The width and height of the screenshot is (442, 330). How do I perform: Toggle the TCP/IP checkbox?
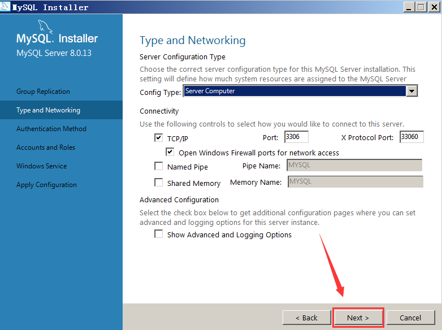pos(158,137)
